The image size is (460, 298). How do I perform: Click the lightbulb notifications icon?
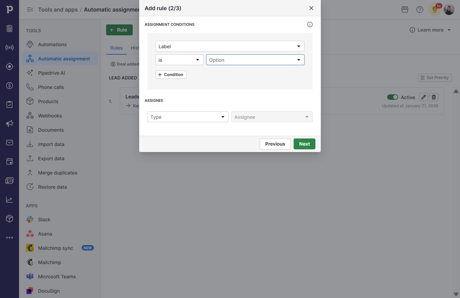tap(434, 10)
